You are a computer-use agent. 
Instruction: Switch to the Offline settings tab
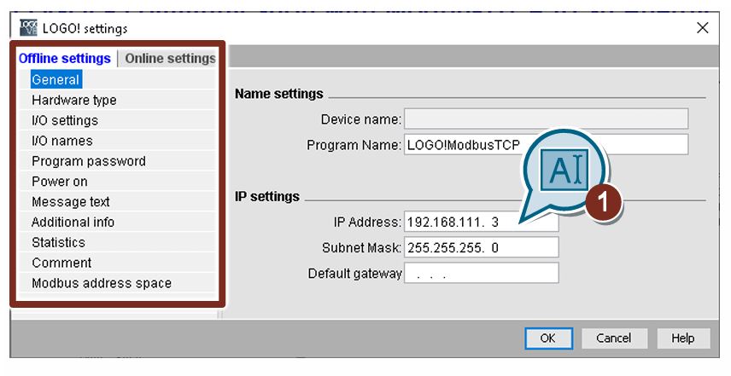click(x=65, y=59)
